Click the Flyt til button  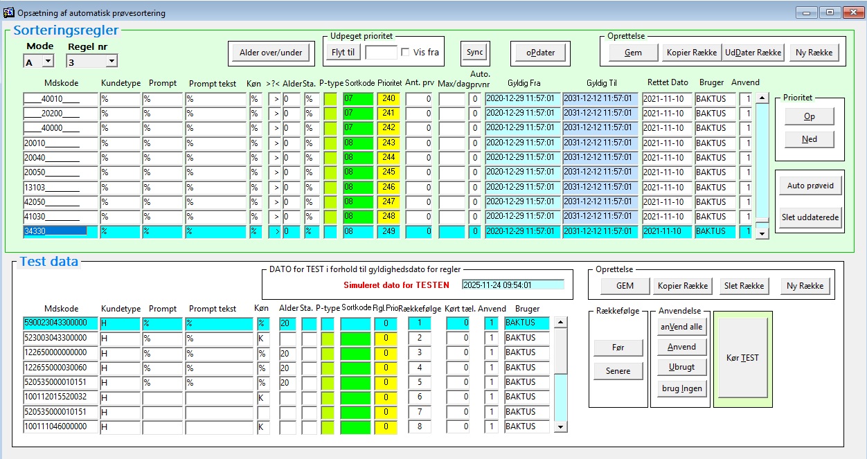tap(343, 52)
